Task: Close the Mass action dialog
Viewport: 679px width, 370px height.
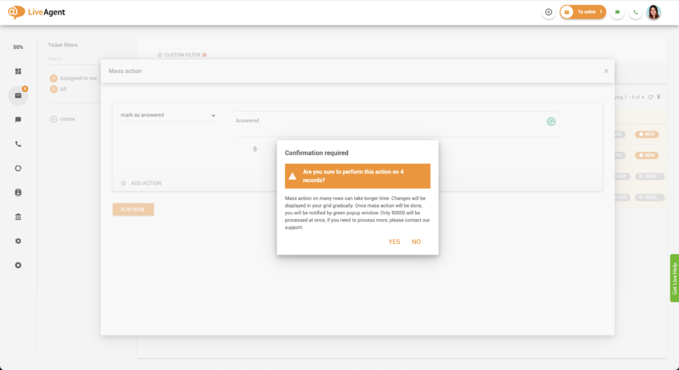Action: [x=606, y=71]
